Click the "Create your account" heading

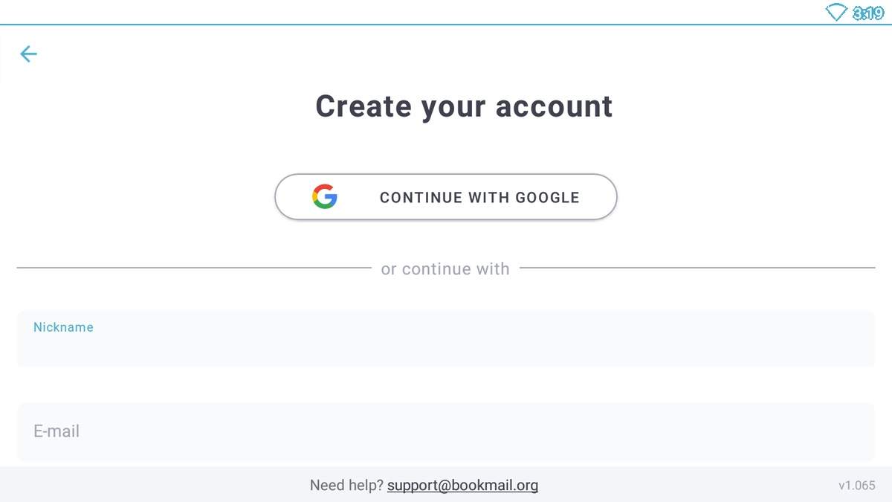(465, 106)
